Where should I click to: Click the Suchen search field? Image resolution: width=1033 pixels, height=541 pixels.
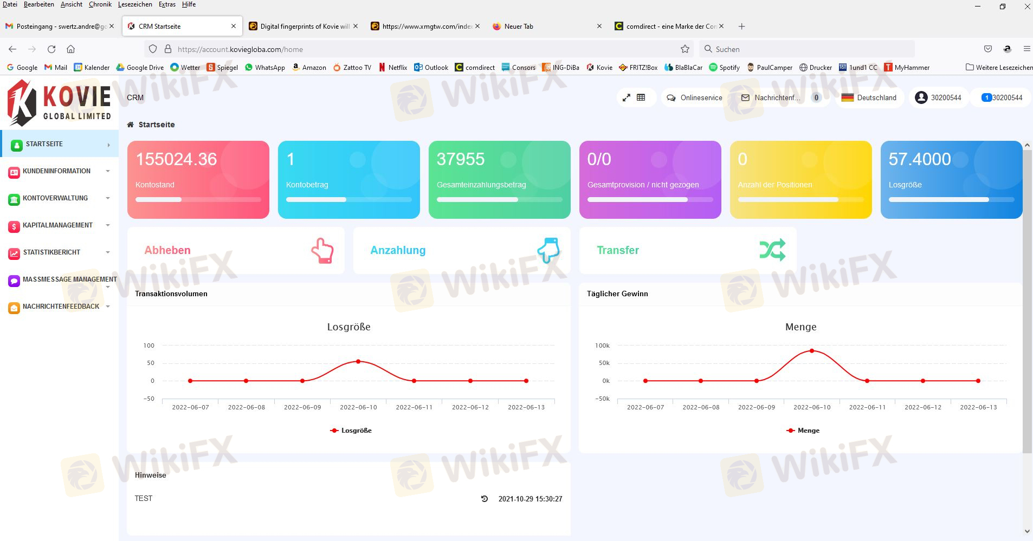coord(808,49)
